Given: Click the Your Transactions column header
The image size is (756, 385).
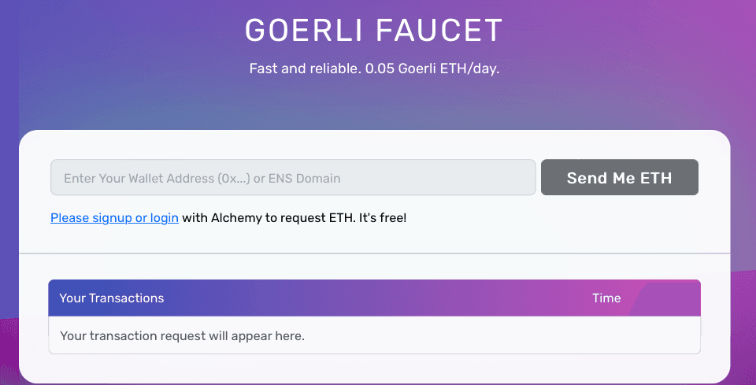Looking at the screenshot, I should (x=112, y=298).
